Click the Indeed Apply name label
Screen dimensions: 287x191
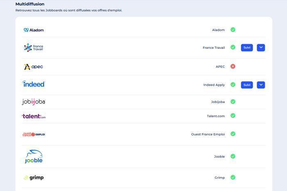[x=214, y=85]
